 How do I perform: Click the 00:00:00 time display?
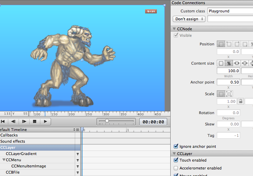coord(153,122)
